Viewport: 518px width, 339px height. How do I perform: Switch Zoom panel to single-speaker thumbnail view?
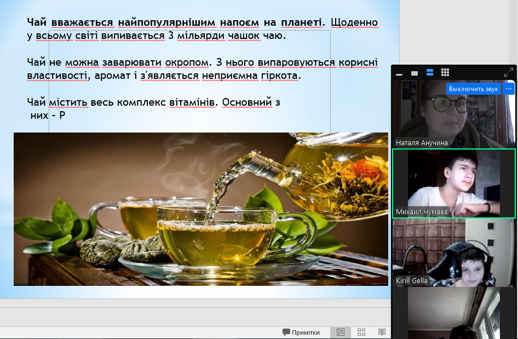pos(415,73)
